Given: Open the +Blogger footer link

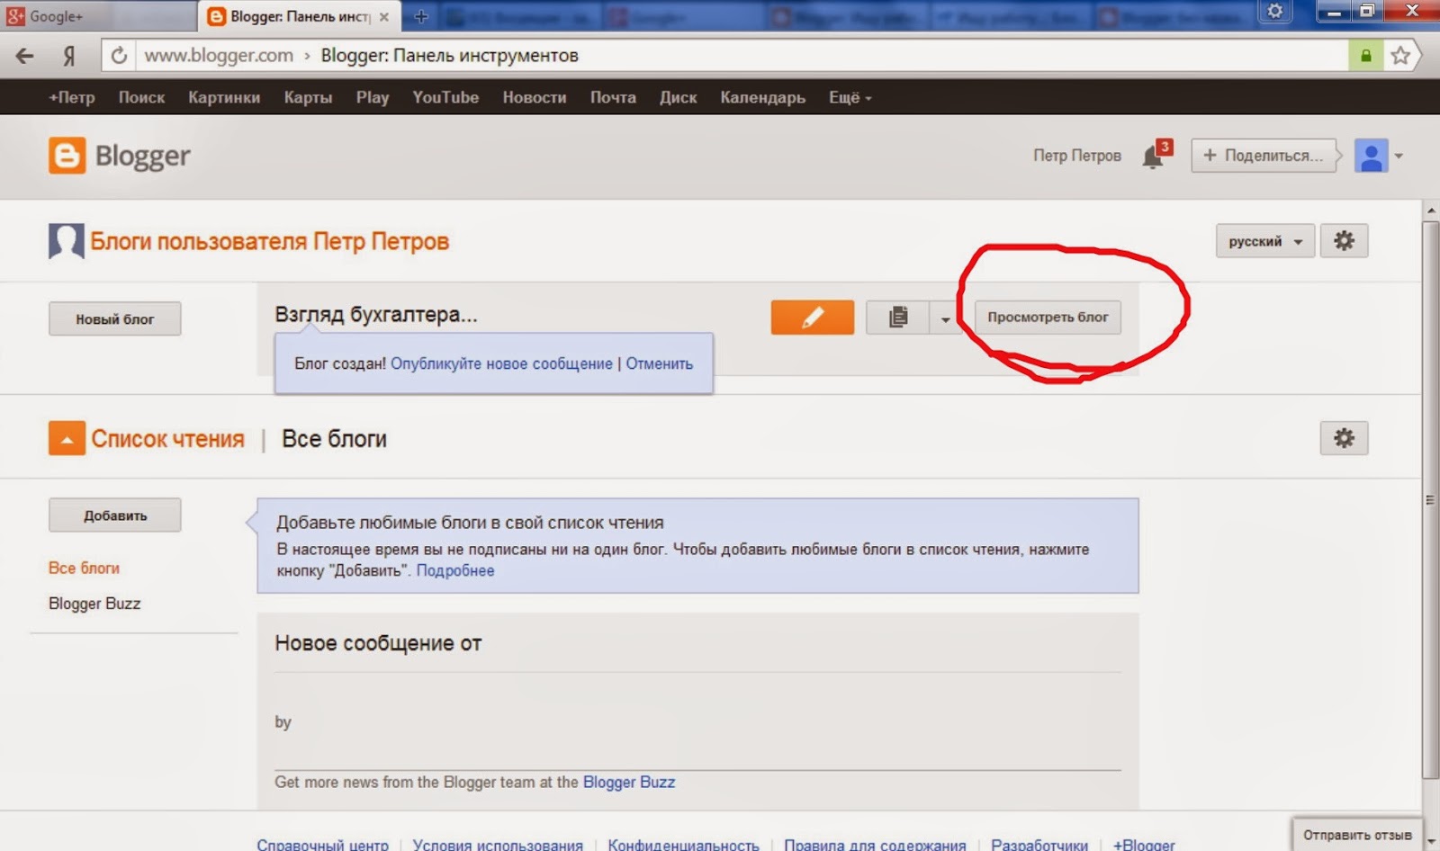Looking at the screenshot, I should coord(1144,845).
